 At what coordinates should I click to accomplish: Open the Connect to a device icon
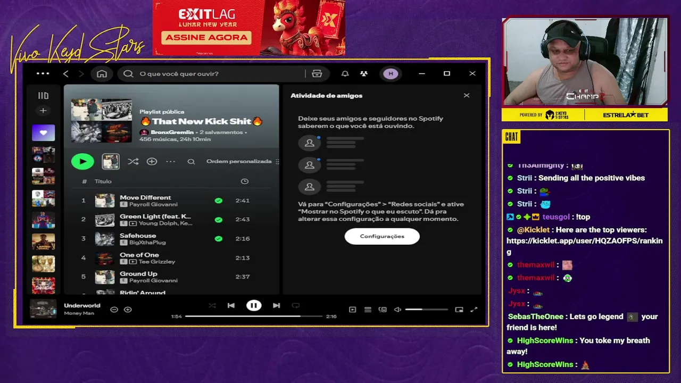tap(383, 310)
